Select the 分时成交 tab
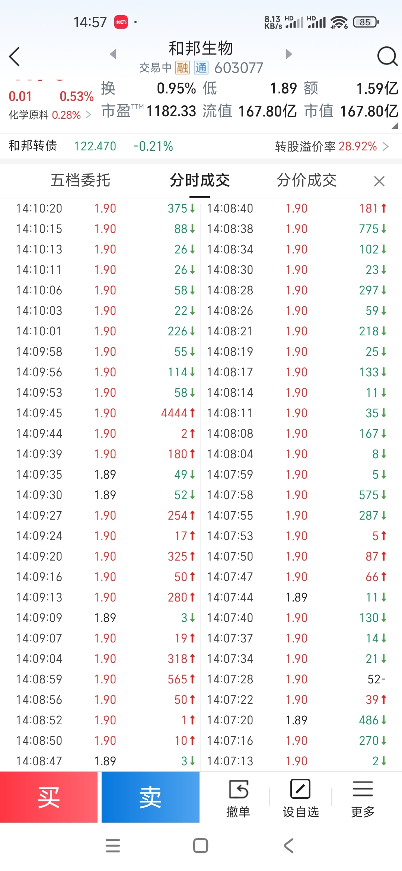 (x=200, y=181)
